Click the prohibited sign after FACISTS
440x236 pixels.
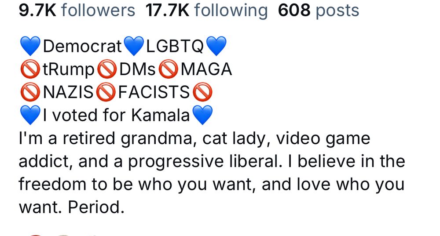click(x=202, y=92)
